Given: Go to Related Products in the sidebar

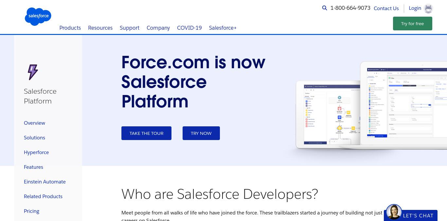Looking at the screenshot, I should tap(43, 197).
